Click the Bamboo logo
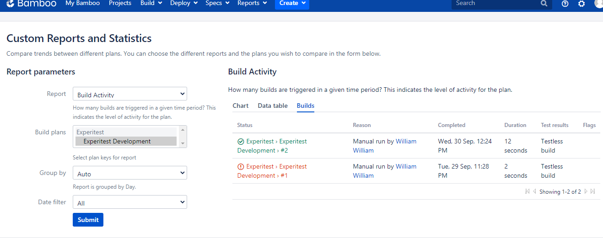603x238 pixels. tap(31, 3)
